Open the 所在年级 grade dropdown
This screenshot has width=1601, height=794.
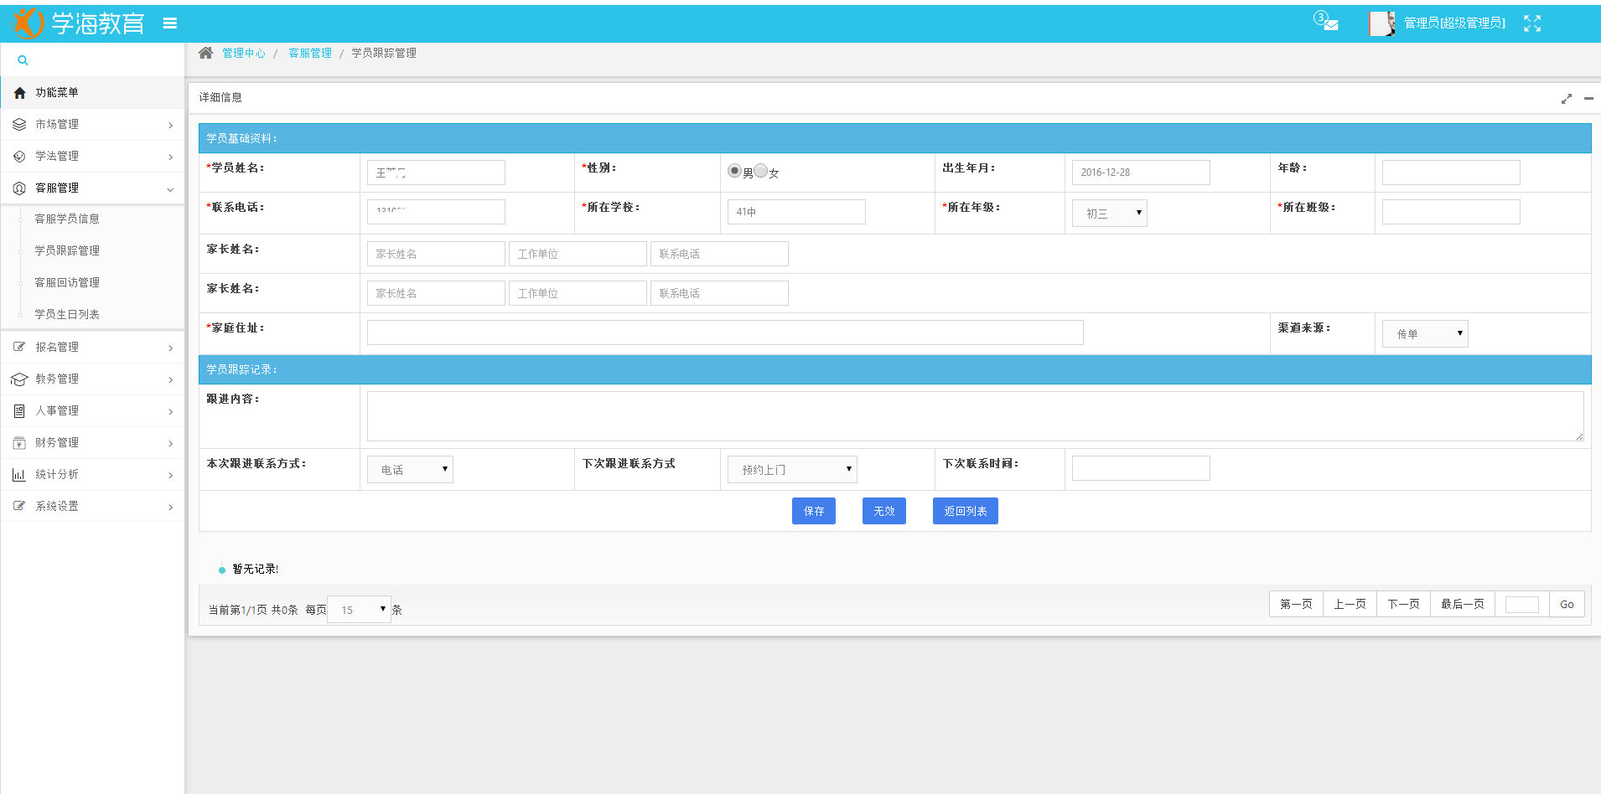pyautogui.click(x=1110, y=214)
